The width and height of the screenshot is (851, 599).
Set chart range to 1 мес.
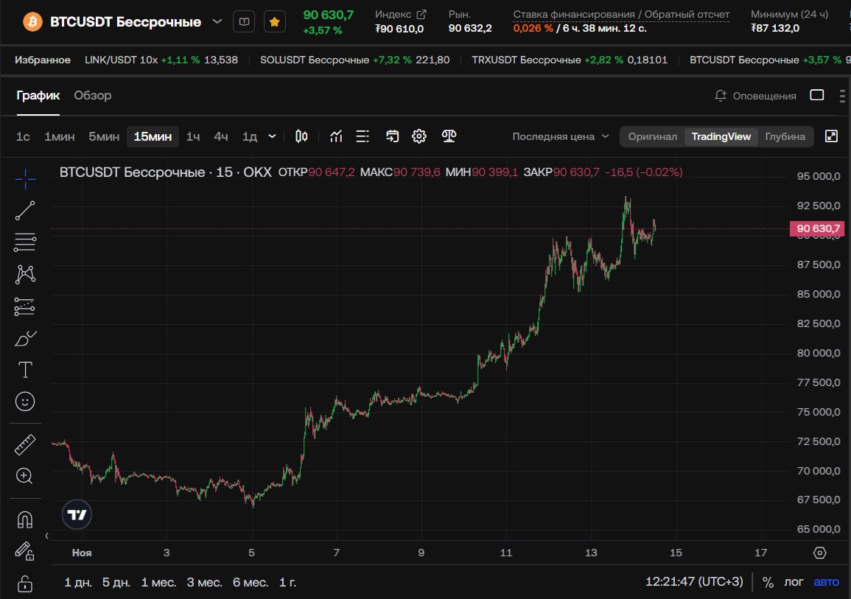[x=158, y=582]
